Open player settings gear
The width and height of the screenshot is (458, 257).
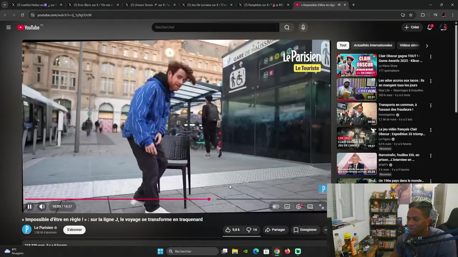pos(299,206)
